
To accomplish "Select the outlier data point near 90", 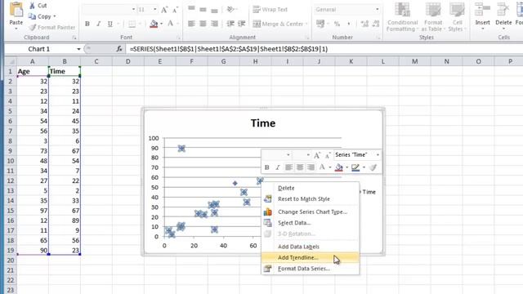I will coord(181,149).
